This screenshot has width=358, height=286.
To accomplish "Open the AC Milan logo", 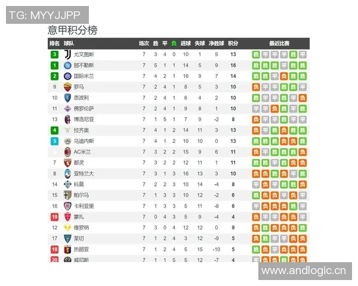I will pos(67,152).
